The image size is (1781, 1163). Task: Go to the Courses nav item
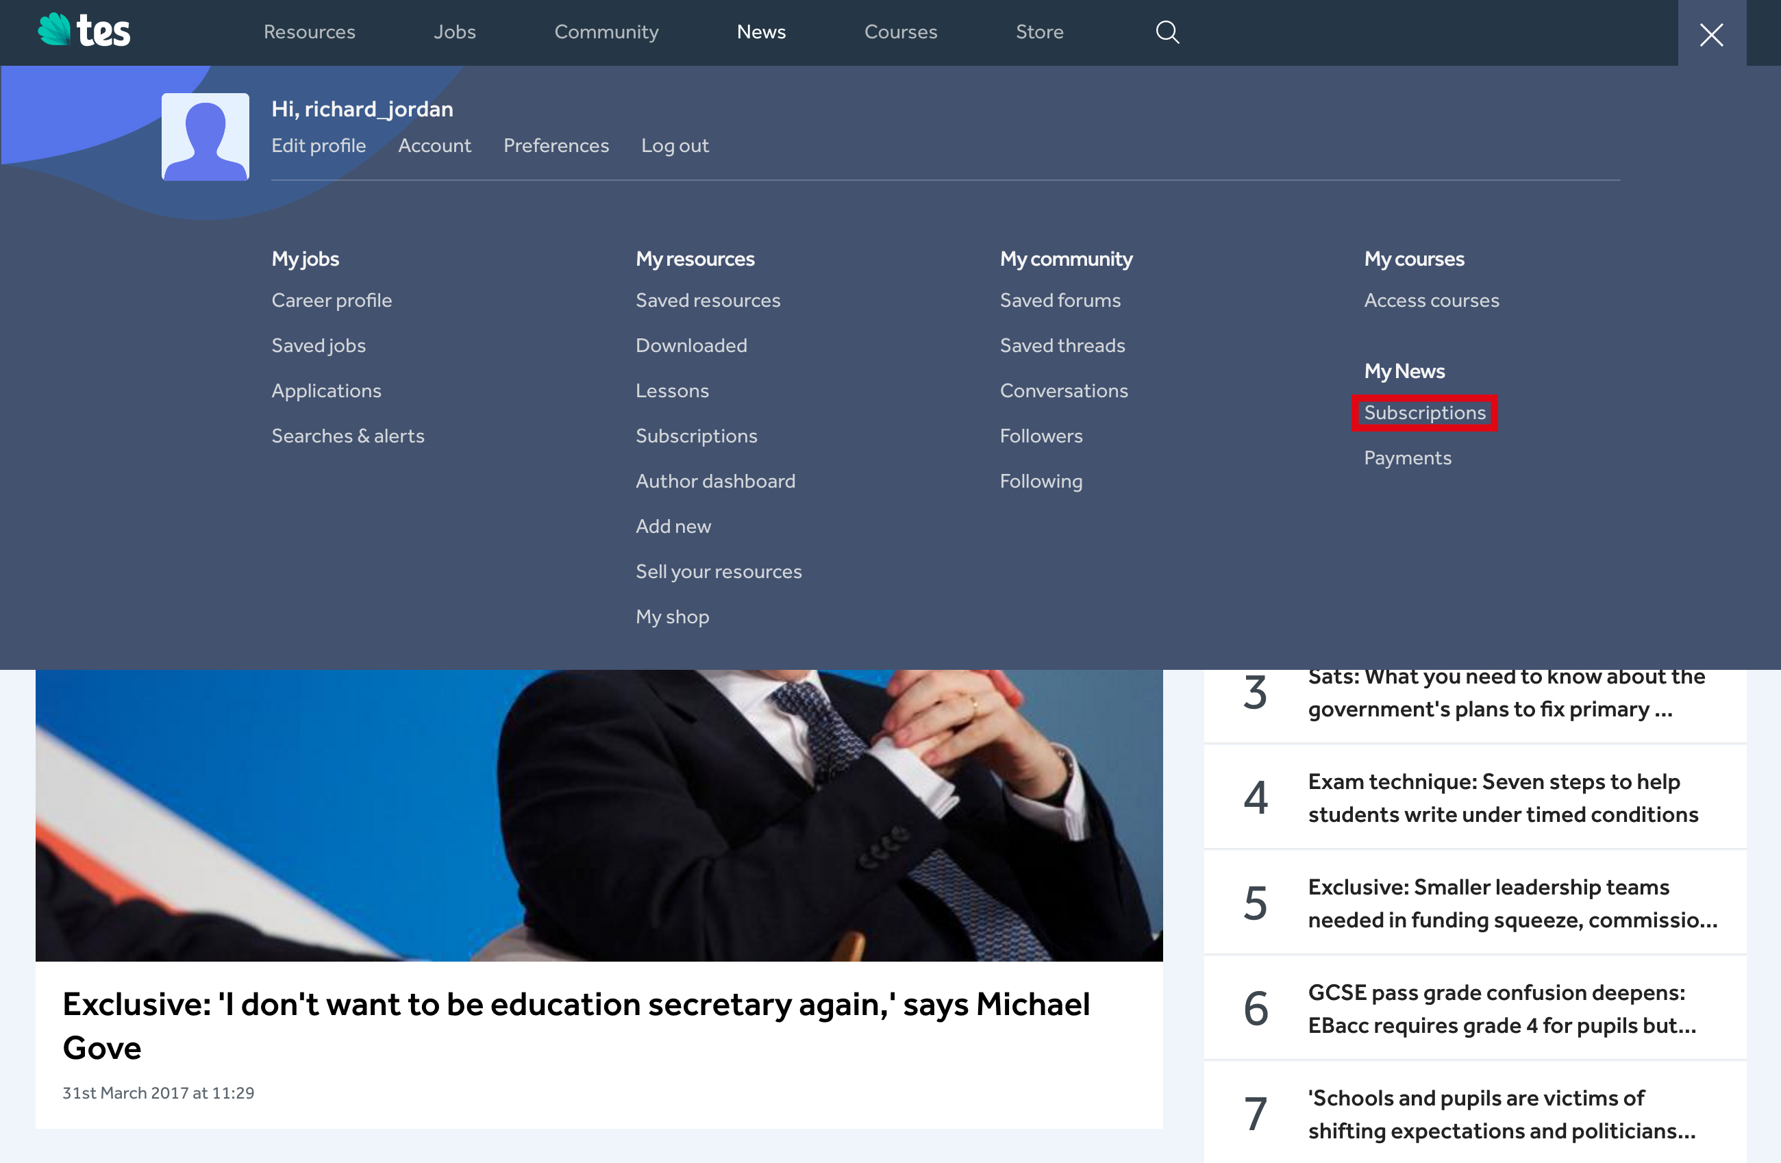pyautogui.click(x=900, y=32)
